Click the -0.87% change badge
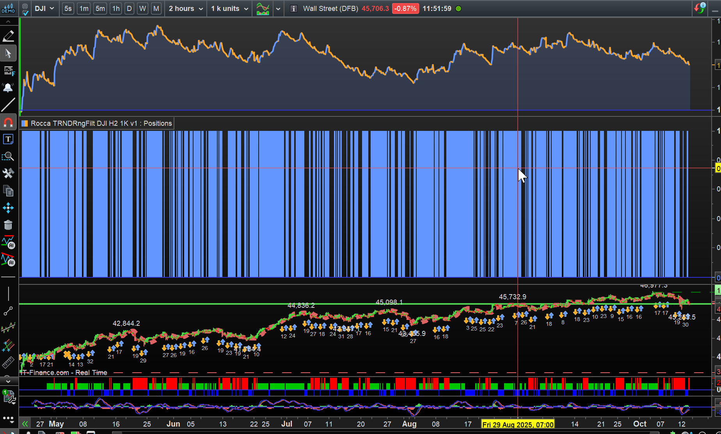The height and width of the screenshot is (434, 721). tap(405, 9)
